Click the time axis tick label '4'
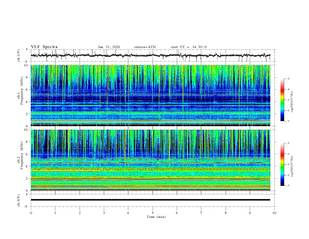Screen dimensions: 309x239 point(128,213)
